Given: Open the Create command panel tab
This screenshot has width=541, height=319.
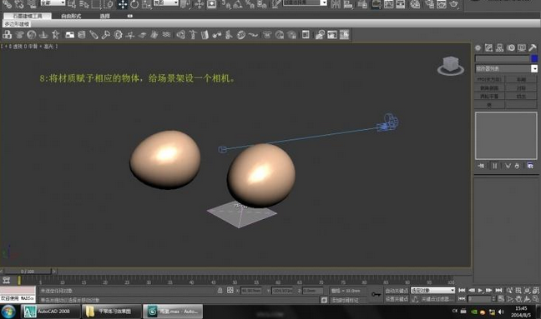Looking at the screenshot, I should coord(478,48).
